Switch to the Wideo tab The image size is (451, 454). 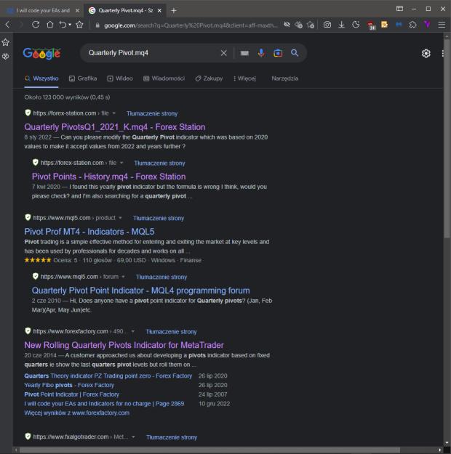pyautogui.click(x=120, y=78)
